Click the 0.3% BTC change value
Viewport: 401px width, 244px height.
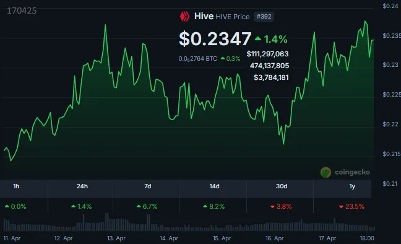pyautogui.click(x=230, y=59)
